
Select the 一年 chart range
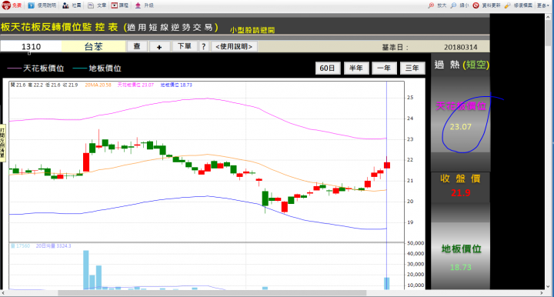pos(384,68)
